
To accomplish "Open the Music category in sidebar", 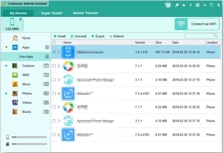I will pyautogui.click(x=26, y=84).
